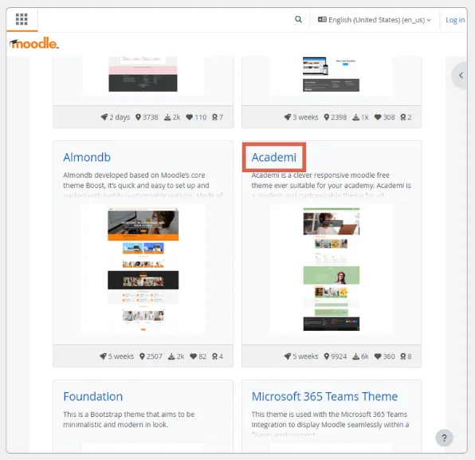Click the download icon in the 2 days card
Image resolution: width=475 pixels, height=460 pixels.
[167, 117]
